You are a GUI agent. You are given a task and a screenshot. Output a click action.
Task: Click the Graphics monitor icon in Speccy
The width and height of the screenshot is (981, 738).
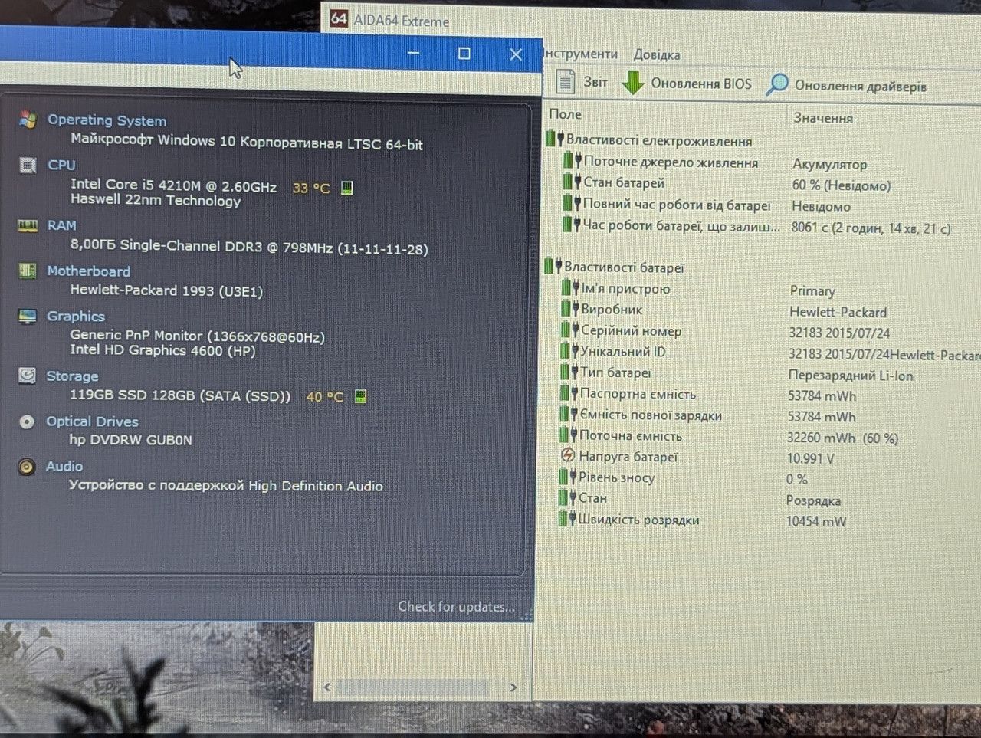click(x=28, y=316)
